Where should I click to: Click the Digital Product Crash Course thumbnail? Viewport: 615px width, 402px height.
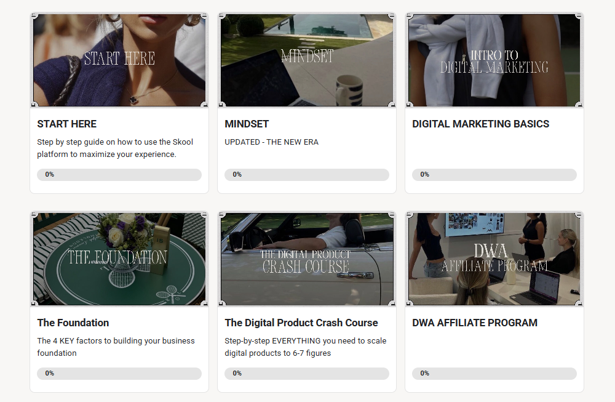pyautogui.click(x=306, y=259)
